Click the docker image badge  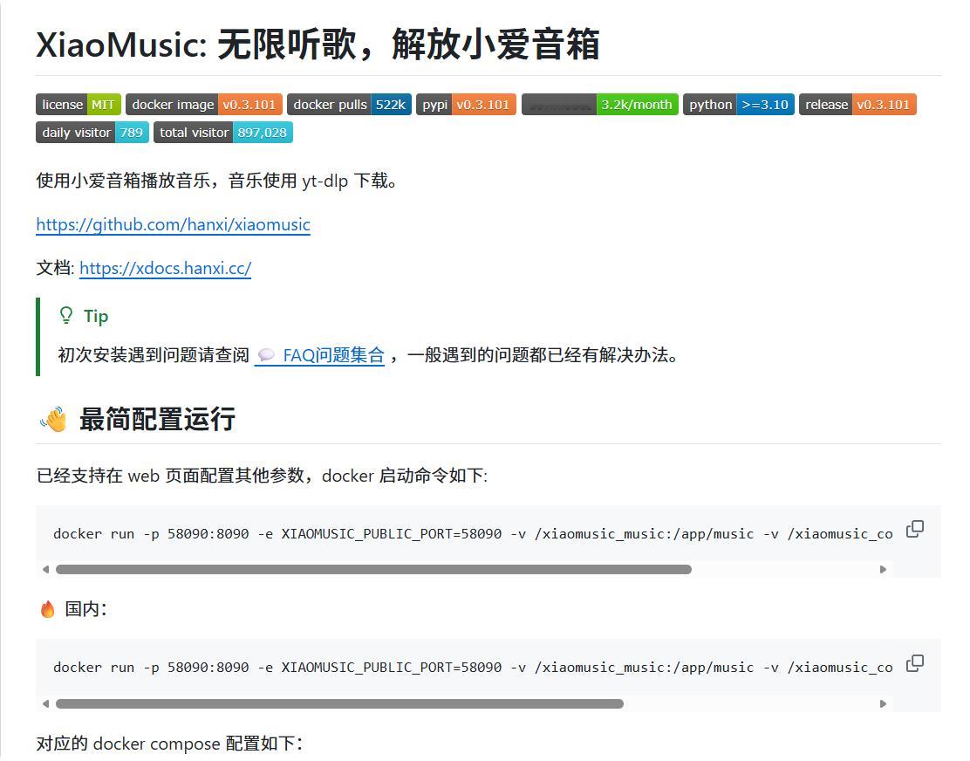[x=204, y=104]
